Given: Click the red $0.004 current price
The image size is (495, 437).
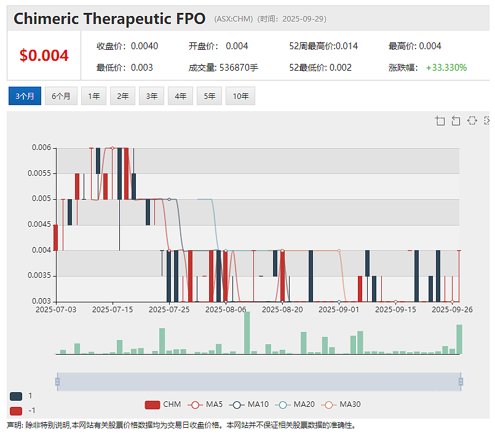Looking at the screenshot, I should point(44,55).
